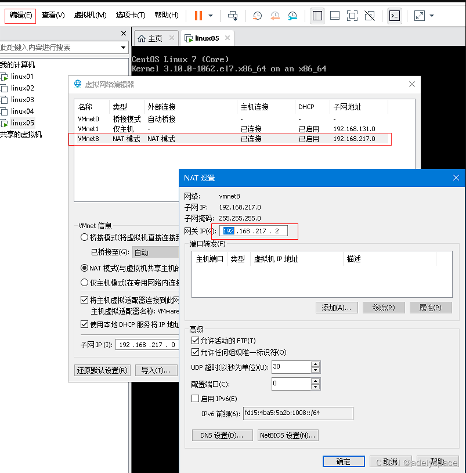Open the snapshot manager toolbar icon
The height and width of the screenshot is (473, 466).
(x=292, y=16)
